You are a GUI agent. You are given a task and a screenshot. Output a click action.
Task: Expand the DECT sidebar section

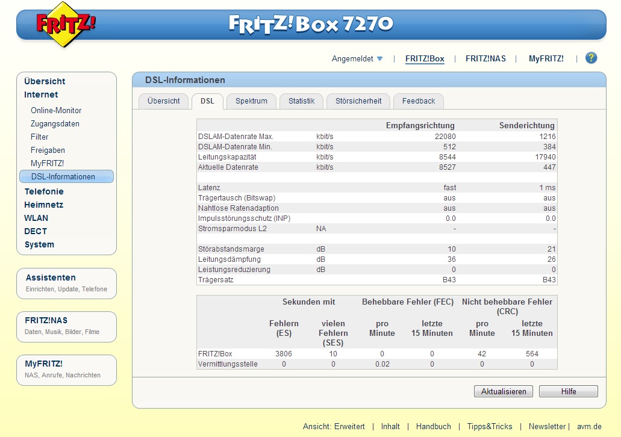[36, 231]
